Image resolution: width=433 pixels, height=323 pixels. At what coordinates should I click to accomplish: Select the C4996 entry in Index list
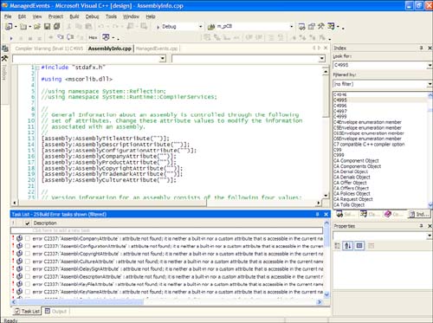(x=340, y=106)
